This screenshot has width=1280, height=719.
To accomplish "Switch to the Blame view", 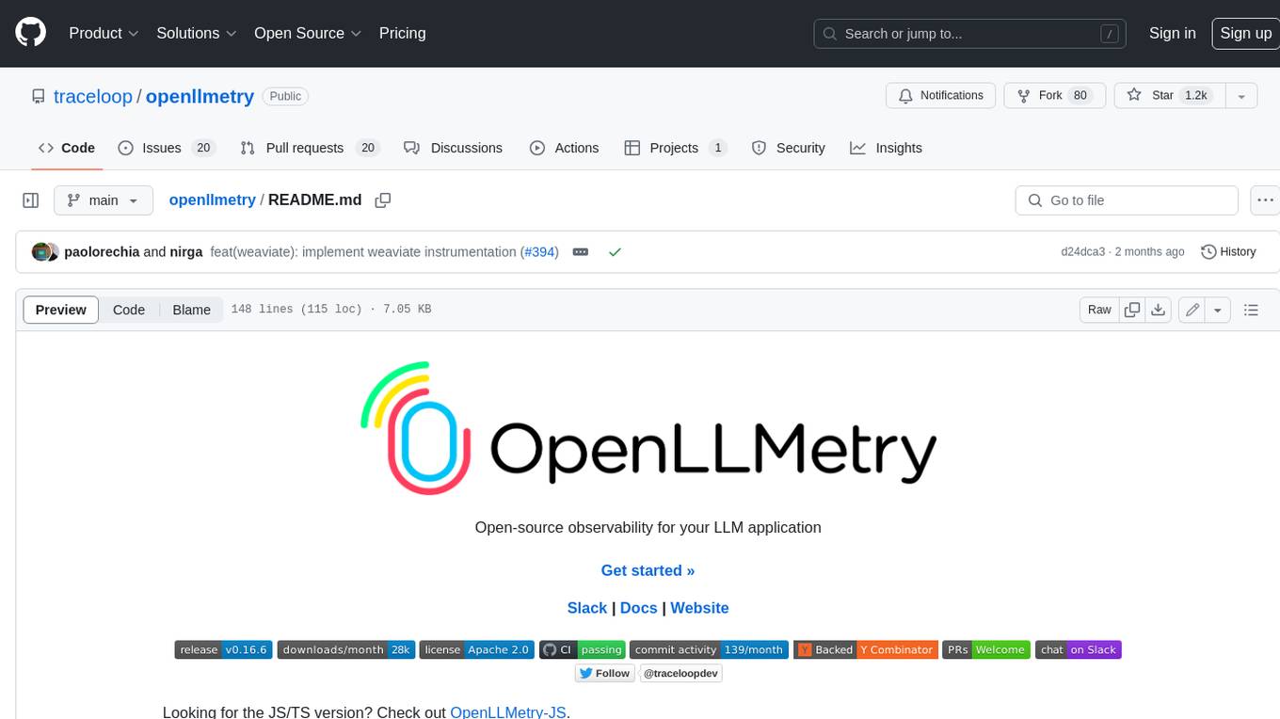I will click(x=191, y=310).
